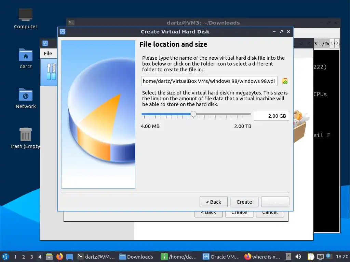This screenshot has height=262, width=350.
Task: Switch to Firefox 'where is x...' taskbar entry
Action: click(x=262, y=257)
